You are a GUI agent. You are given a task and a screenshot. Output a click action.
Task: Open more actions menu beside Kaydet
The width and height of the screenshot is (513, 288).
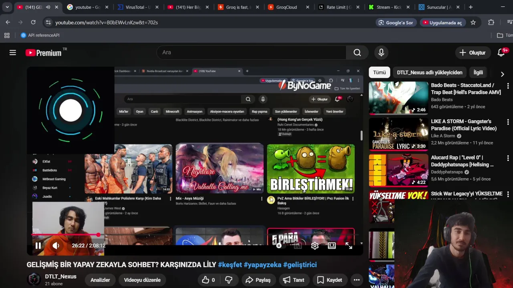(357, 280)
